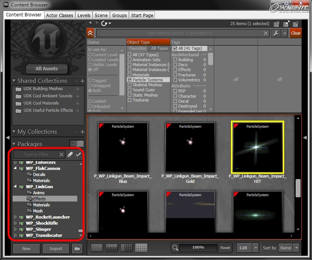Open the UDK Useful Particle Effects collection
The image size is (312, 260).
[x=48, y=110]
